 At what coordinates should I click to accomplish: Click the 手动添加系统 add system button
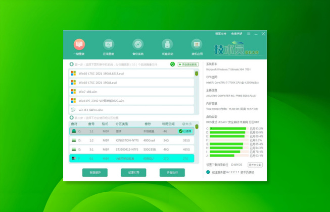click(x=188, y=64)
